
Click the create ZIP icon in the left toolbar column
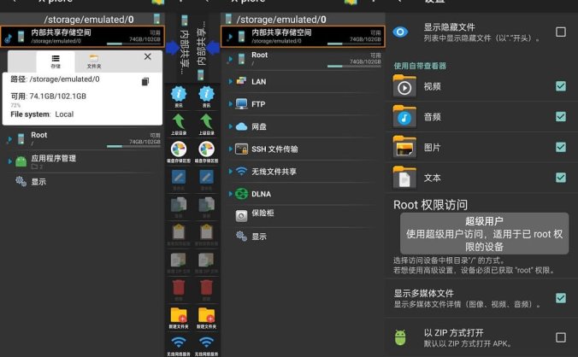tap(179, 260)
